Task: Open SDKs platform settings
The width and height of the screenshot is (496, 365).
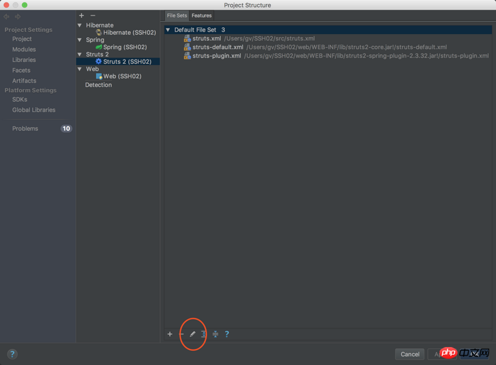Action: click(x=20, y=99)
